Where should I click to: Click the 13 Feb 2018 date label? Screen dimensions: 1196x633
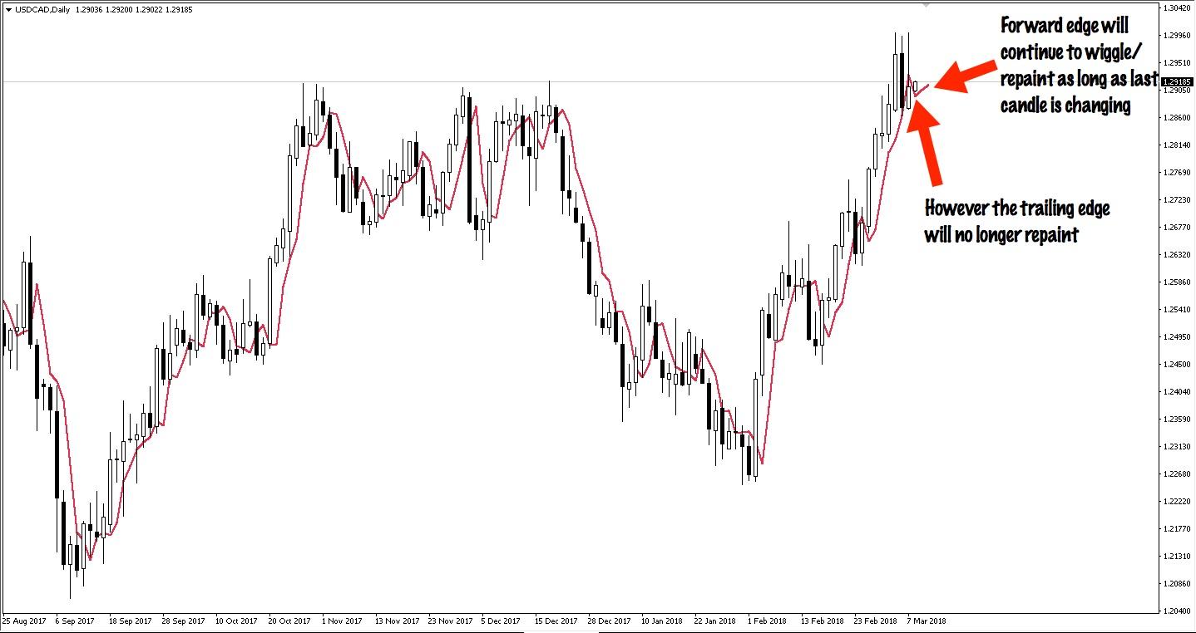[821, 621]
